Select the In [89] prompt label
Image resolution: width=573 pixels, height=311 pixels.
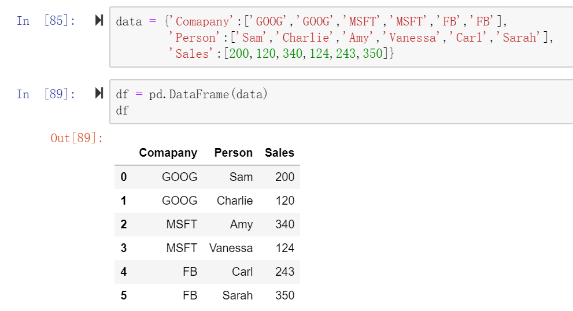pyautogui.click(x=46, y=94)
